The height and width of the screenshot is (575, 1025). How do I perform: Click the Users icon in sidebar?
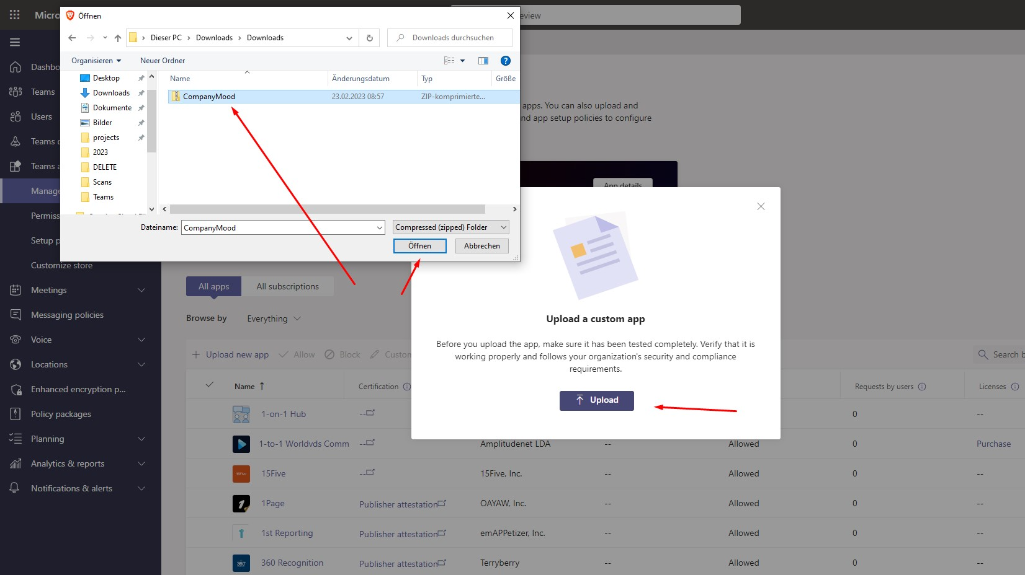tap(16, 116)
